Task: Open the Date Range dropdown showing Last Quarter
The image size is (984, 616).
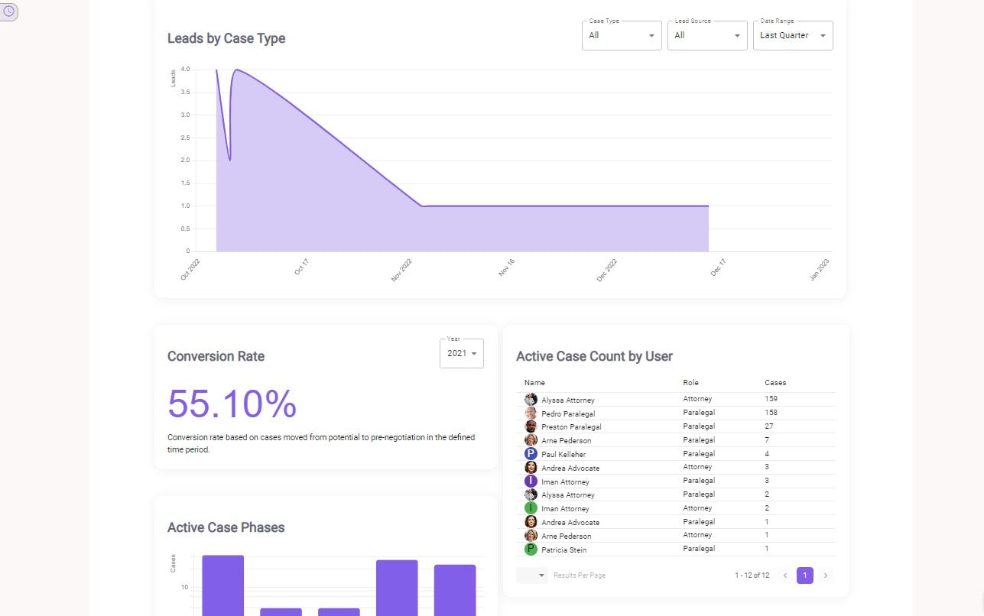Action: coord(793,35)
